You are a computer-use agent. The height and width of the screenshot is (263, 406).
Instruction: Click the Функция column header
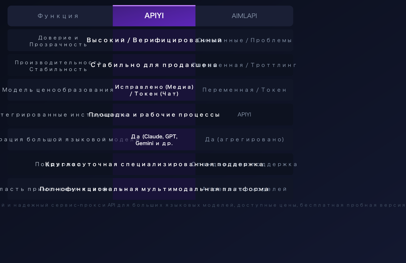(58, 16)
